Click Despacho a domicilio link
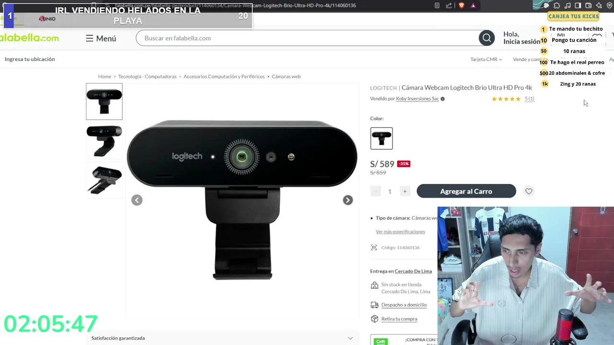This screenshot has height=345, width=614. 404,305
